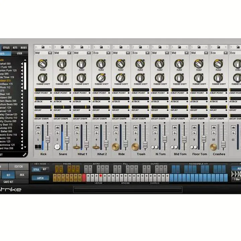Toggle the lock icon above Ride channel
The image size is (241, 241).
(121, 47)
